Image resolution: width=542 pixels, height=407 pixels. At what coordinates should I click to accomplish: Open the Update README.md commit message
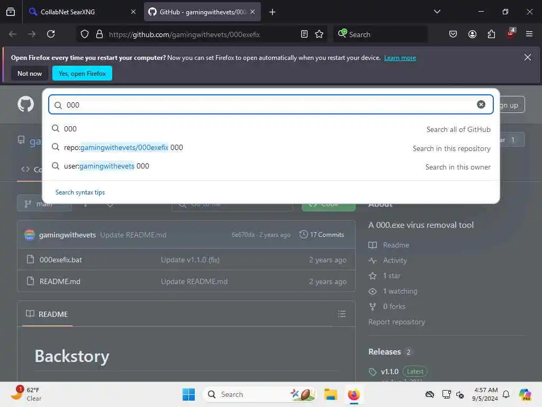point(133,235)
